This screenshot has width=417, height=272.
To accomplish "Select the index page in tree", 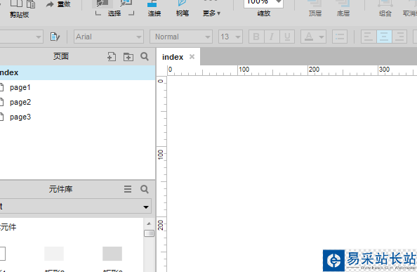I will coord(77,72).
